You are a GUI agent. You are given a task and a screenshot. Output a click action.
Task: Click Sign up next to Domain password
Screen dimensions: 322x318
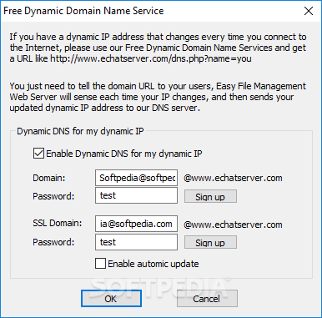pos(210,197)
